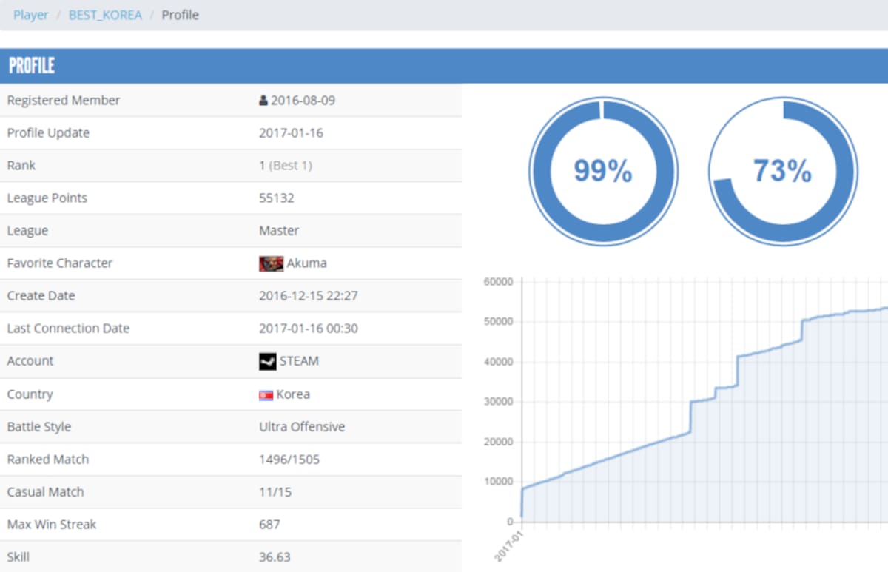The height and width of the screenshot is (572, 888).
Task: Click the Rank value with Best 1
Action: 286,166
